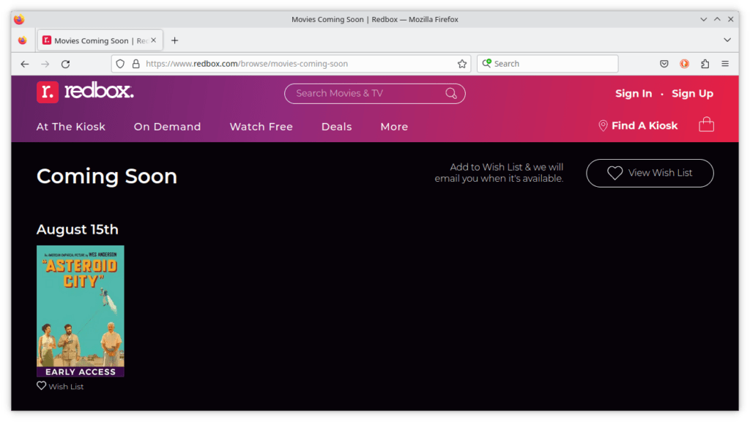This screenshot has height=422, width=750.
Task: Click the search engine icon in browser search bar
Action: (486, 64)
